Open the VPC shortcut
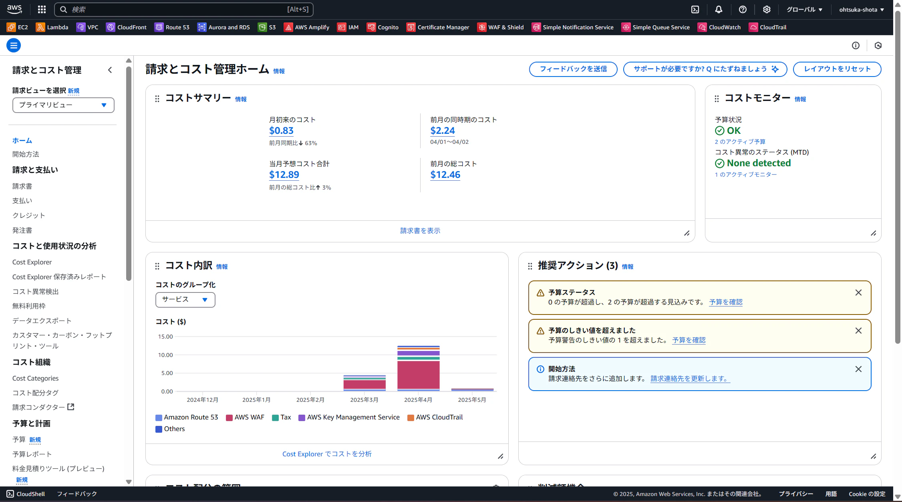This screenshot has height=502, width=902. click(x=87, y=27)
